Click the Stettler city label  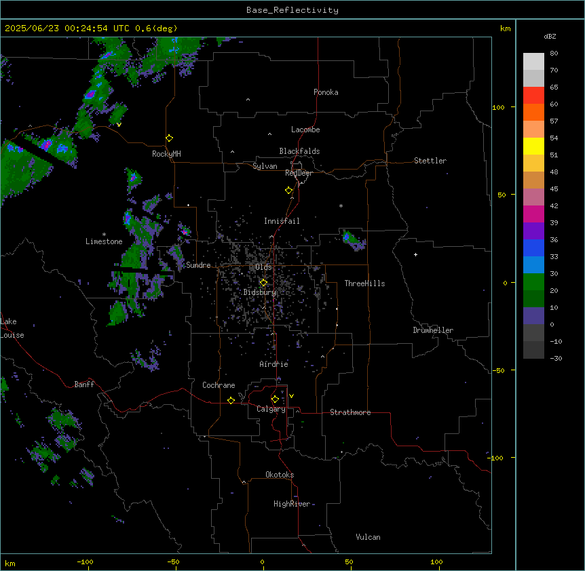(430, 161)
